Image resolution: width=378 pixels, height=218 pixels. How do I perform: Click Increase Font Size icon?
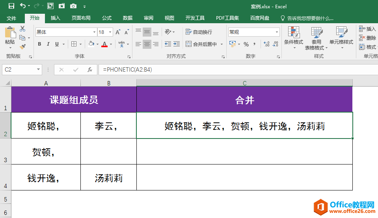(118, 32)
